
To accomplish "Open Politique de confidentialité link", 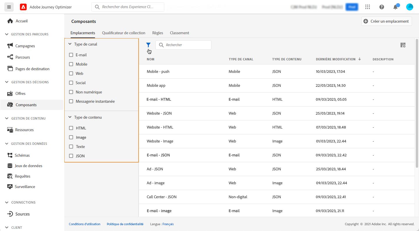I will (x=125, y=224).
